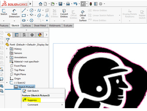Select Top Plane in the tree

(x=17, y=70)
